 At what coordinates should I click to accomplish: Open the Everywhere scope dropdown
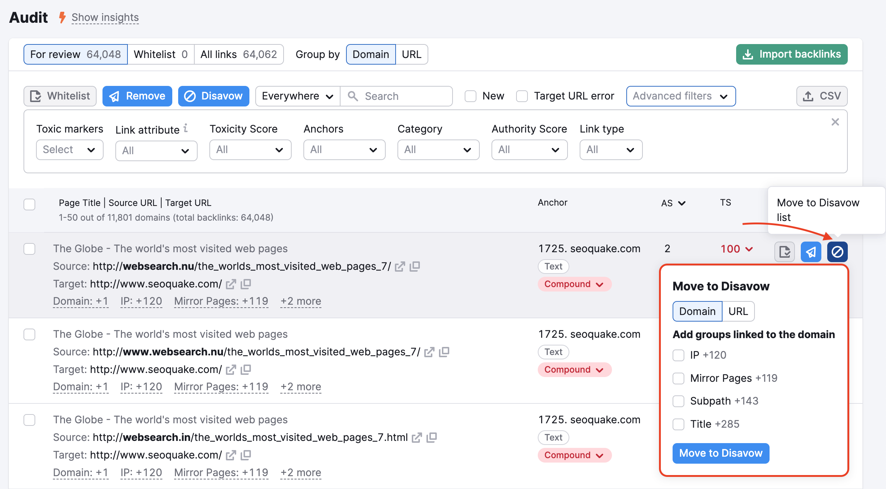pos(297,96)
